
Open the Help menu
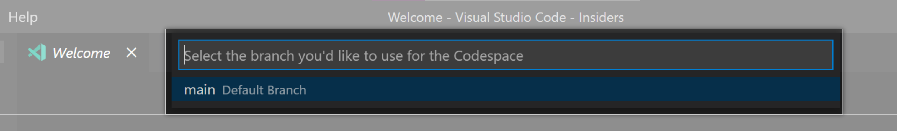tap(23, 17)
